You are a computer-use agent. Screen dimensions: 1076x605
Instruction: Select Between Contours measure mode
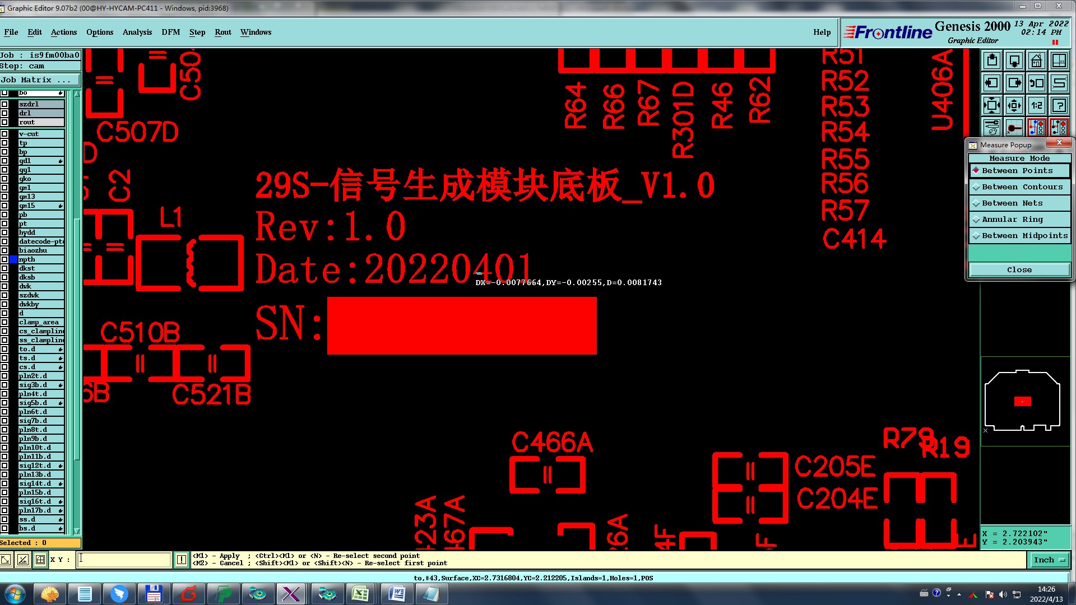click(x=1019, y=187)
